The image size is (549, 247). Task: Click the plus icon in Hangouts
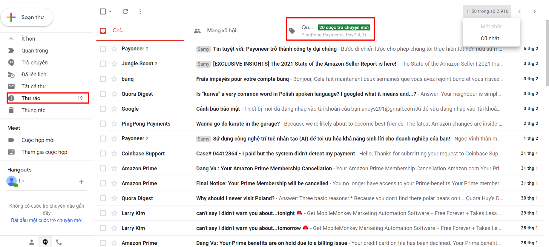tap(81, 182)
